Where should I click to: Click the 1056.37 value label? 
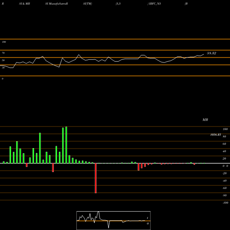click(x=216, y=135)
